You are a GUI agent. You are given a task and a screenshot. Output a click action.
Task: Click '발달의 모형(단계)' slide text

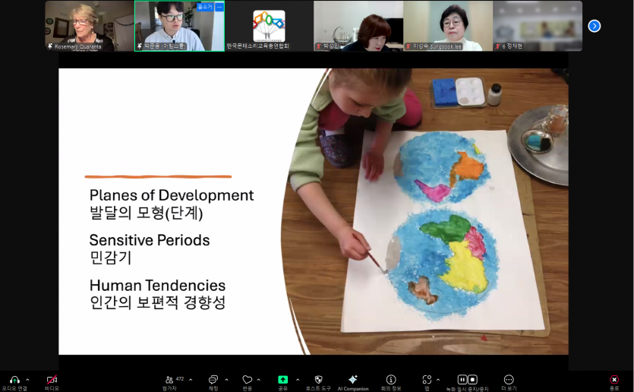coord(146,213)
